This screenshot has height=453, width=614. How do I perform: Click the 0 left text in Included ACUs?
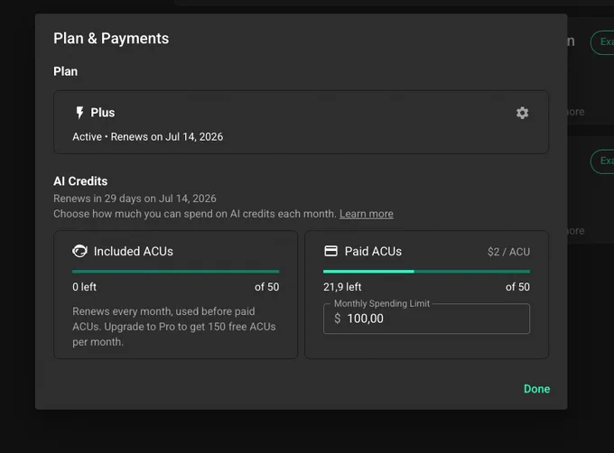[84, 287]
